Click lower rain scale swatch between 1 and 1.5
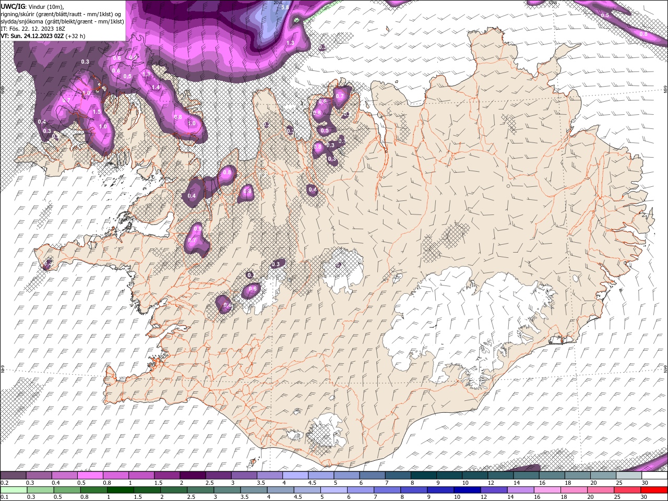Screen dimensions: 668x501 120,490
